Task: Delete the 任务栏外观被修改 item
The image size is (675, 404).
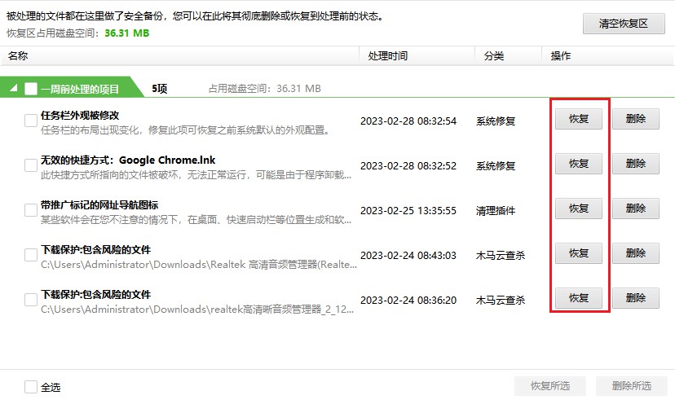Action: coord(636,119)
